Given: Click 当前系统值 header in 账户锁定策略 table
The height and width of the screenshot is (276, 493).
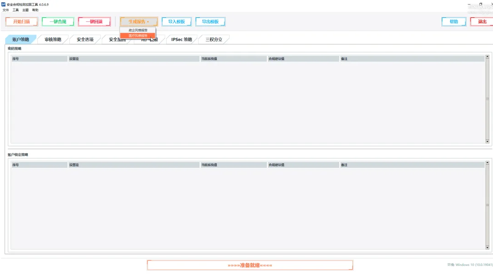Looking at the screenshot, I should pos(233,165).
